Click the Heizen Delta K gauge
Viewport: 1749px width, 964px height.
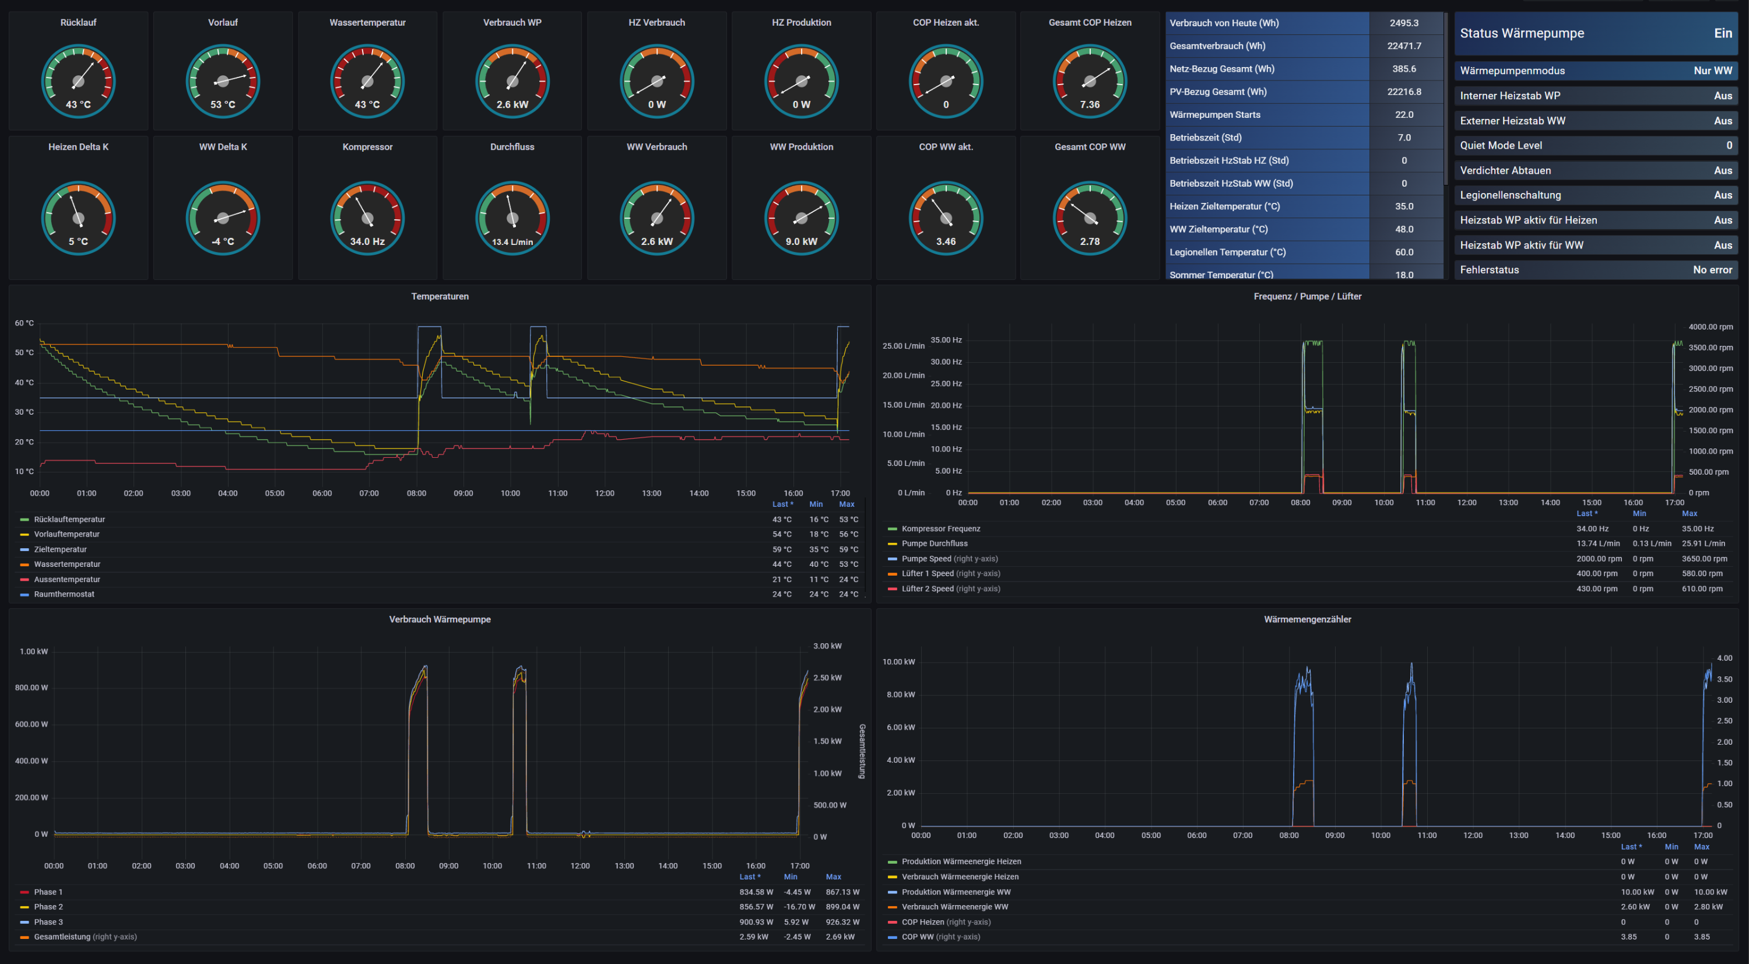(x=78, y=218)
